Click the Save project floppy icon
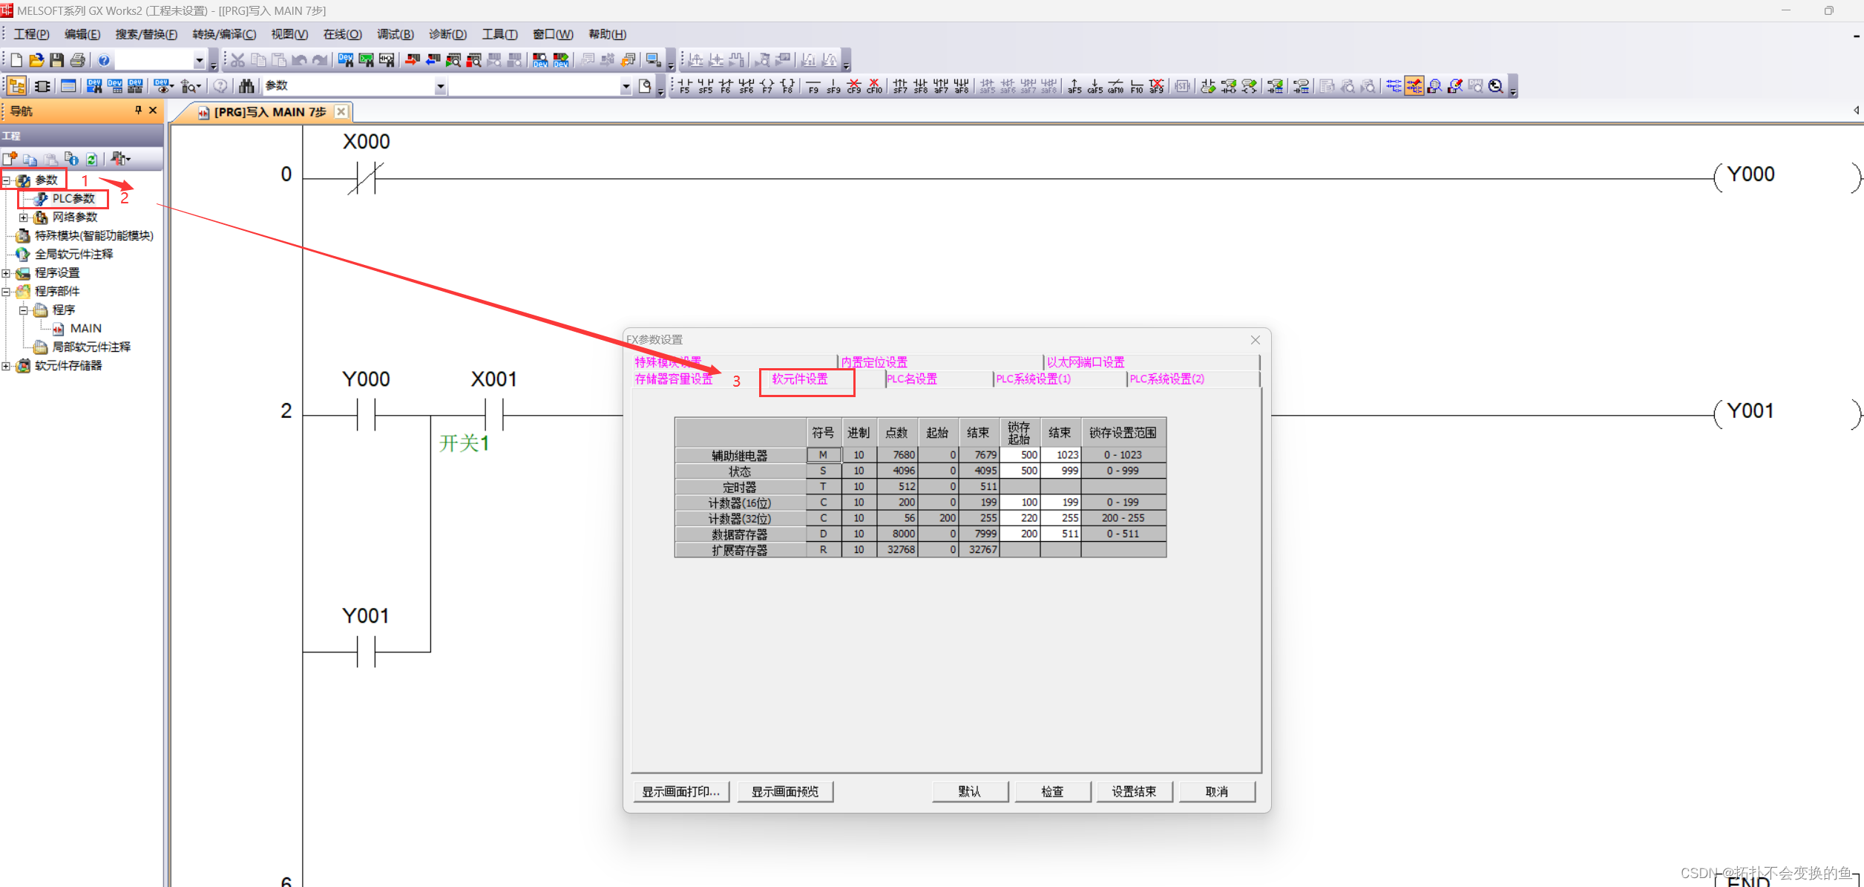The height and width of the screenshot is (887, 1864). pos(57,60)
